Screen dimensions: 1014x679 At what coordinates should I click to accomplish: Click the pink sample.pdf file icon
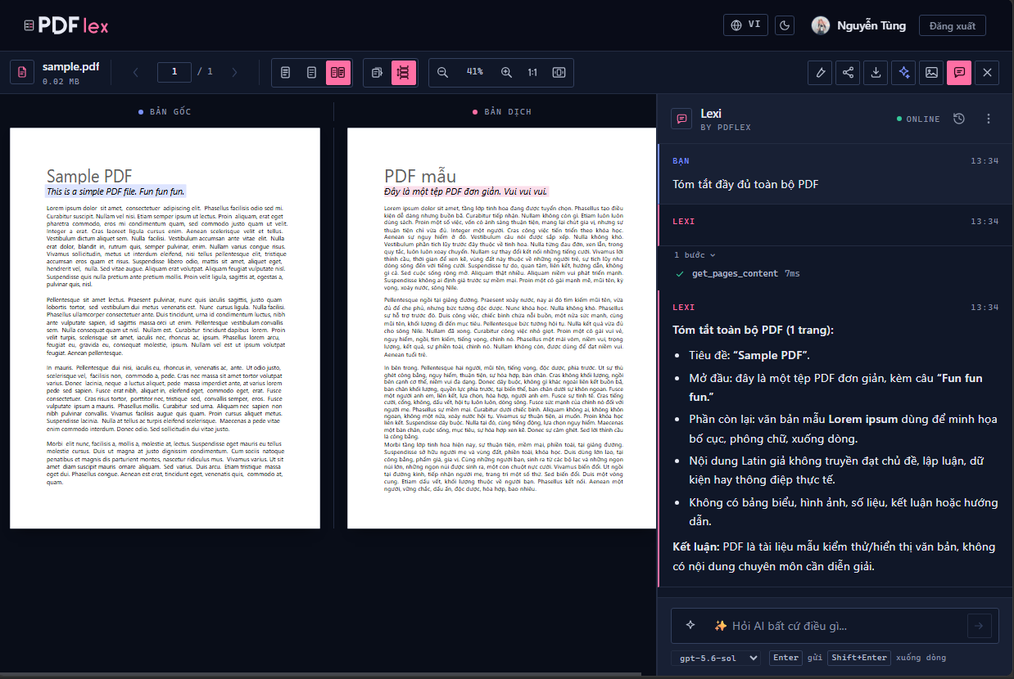pyautogui.click(x=22, y=73)
